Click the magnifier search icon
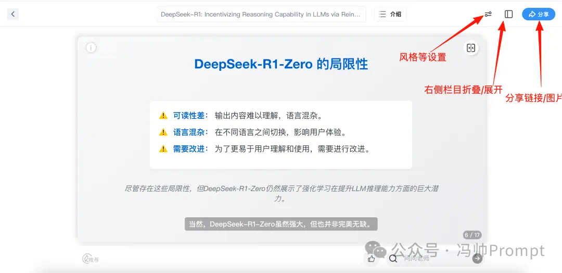Viewport: 562px width, 273px height. (x=393, y=258)
